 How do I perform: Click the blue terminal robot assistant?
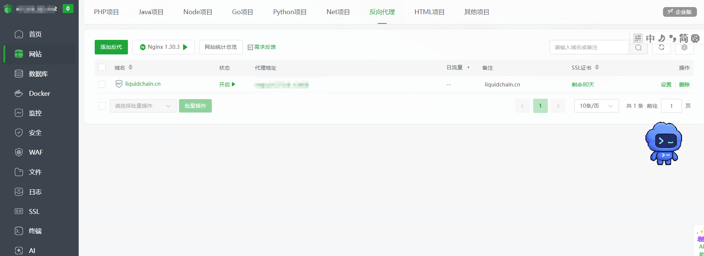click(x=664, y=143)
